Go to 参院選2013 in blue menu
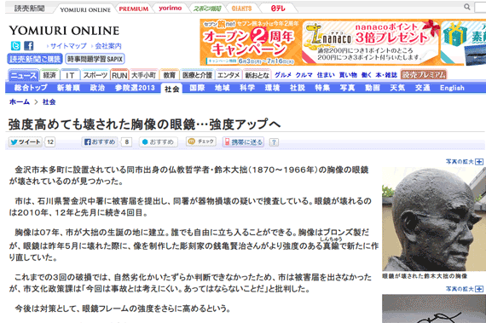Image resolution: width=486 pixels, height=323 pixels. (135, 88)
